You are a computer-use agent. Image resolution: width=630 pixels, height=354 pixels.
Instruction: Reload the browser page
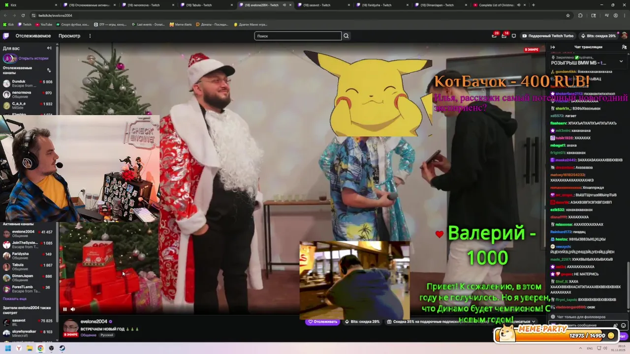tap(23, 15)
